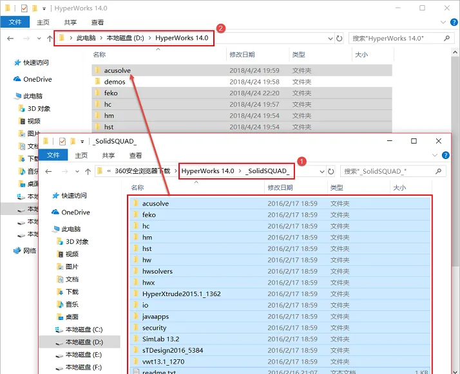Select HyperXtrude2015.1_1362 folder

280,294
